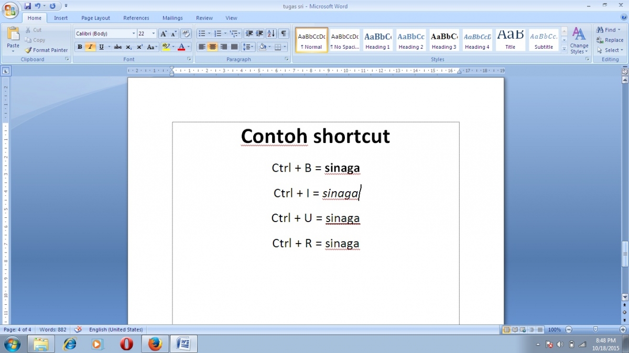Open the Mailings tab

172,17
